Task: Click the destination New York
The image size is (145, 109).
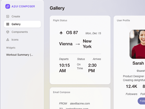Action: click(87, 44)
